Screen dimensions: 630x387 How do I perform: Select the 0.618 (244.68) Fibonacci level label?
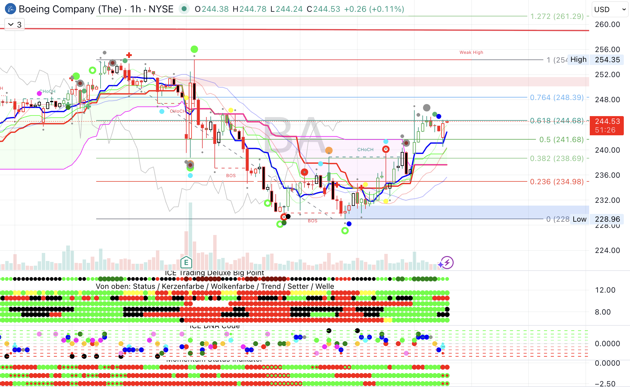[557, 121]
